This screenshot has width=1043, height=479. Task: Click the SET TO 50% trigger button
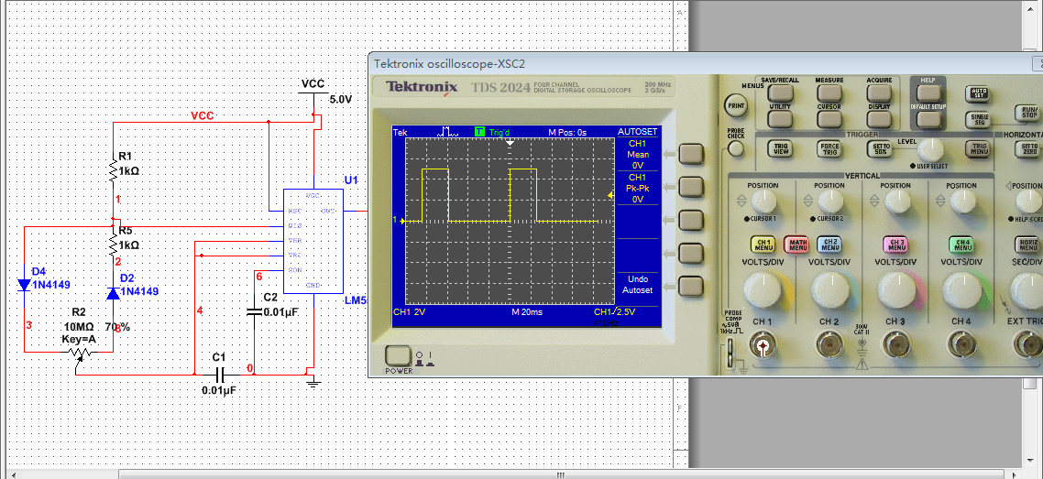pyautogui.click(x=881, y=148)
